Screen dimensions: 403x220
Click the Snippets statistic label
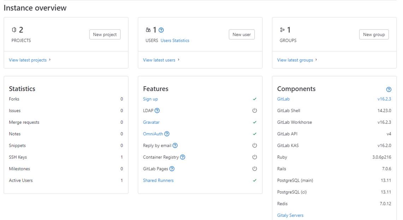pos(17,145)
